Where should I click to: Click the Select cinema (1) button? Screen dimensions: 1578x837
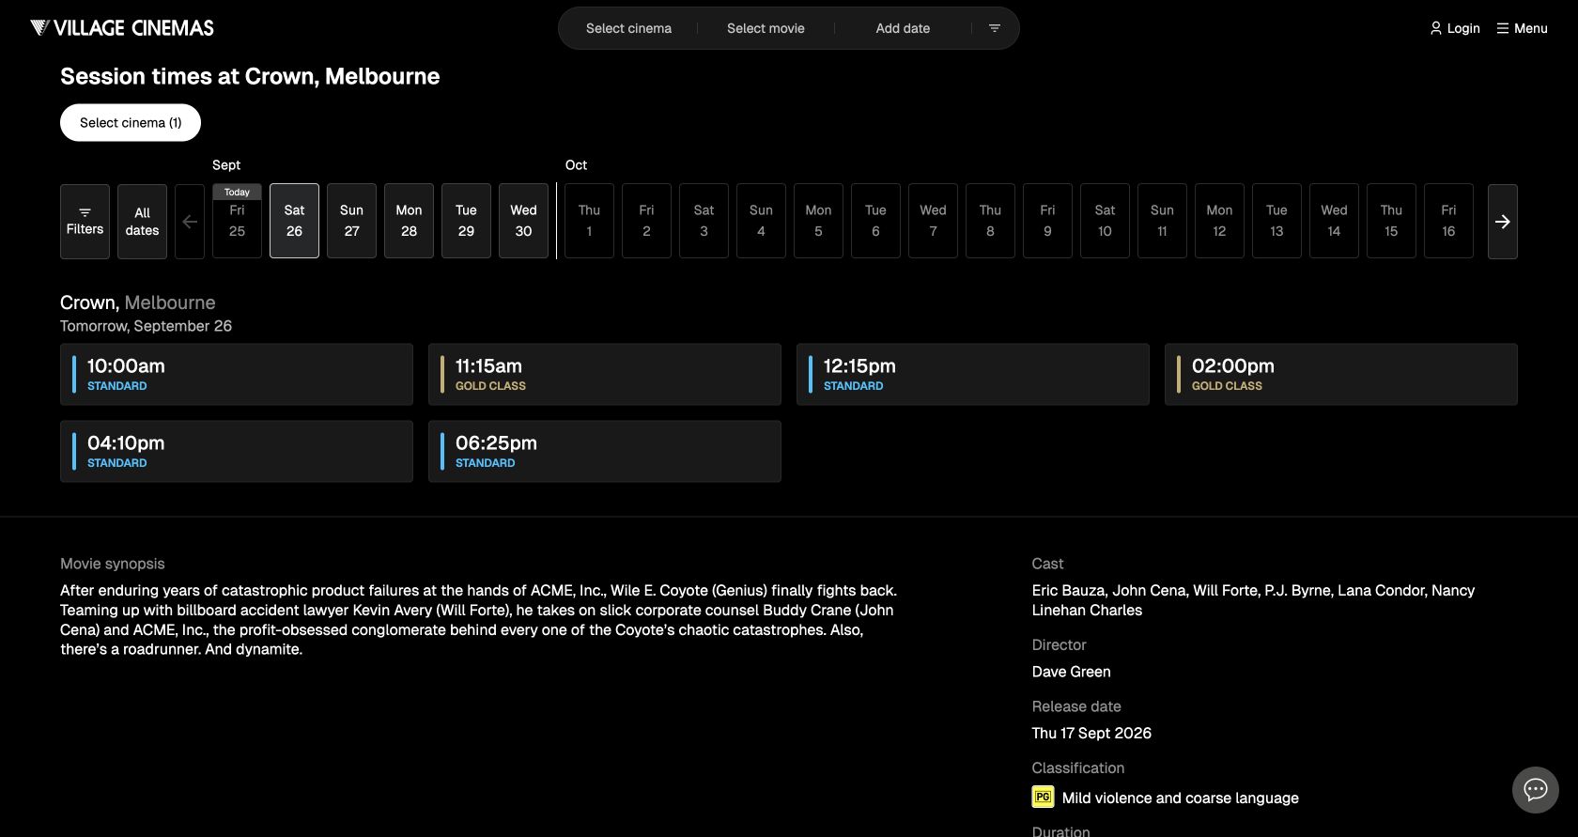pyautogui.click(x=131, y=123)
